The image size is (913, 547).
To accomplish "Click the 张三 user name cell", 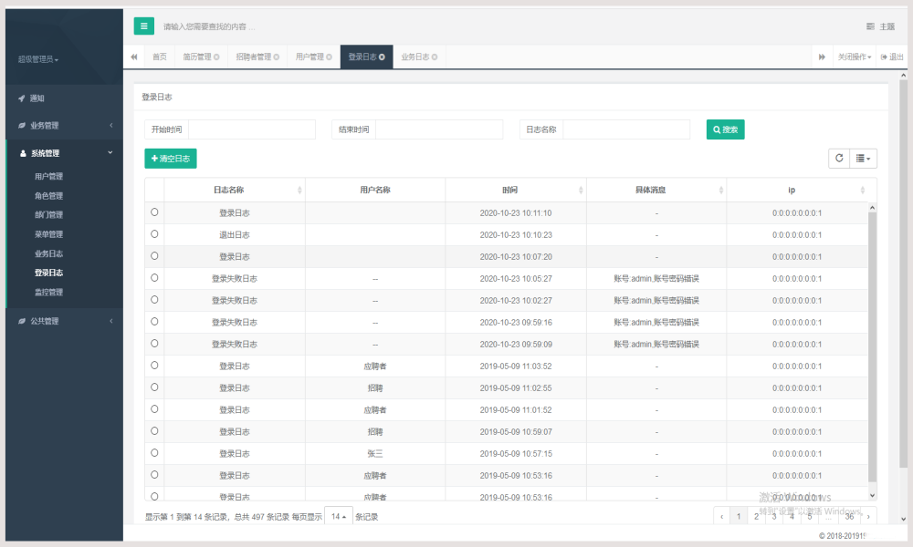I will point(375,454).
